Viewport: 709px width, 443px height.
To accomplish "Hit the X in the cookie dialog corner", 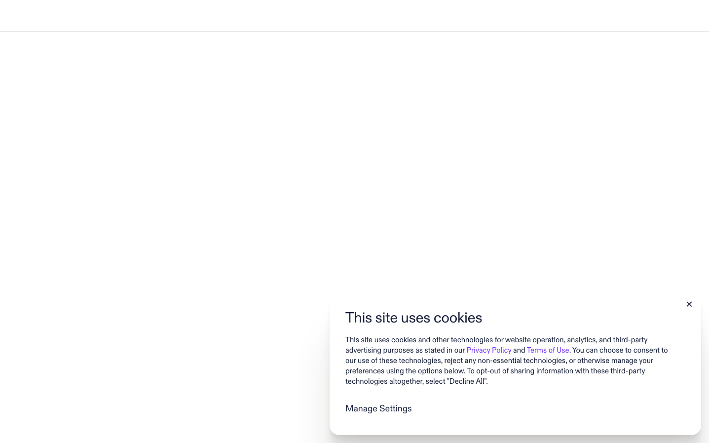I will 689,304.
